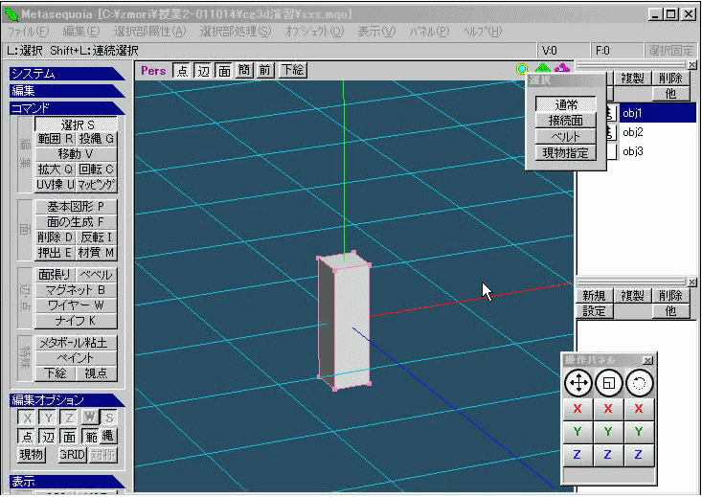Collapse the 編集オプション panel header
The width and height of the screenshot is (702, 497).
point(66,400)
